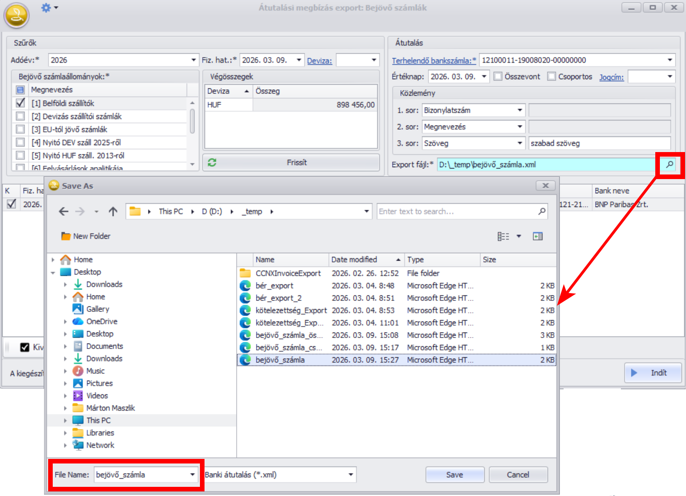Open the settings gear menu

[46, 8]
